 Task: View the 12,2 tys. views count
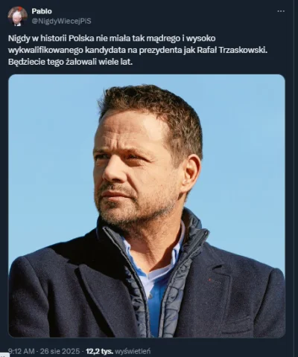99,351
